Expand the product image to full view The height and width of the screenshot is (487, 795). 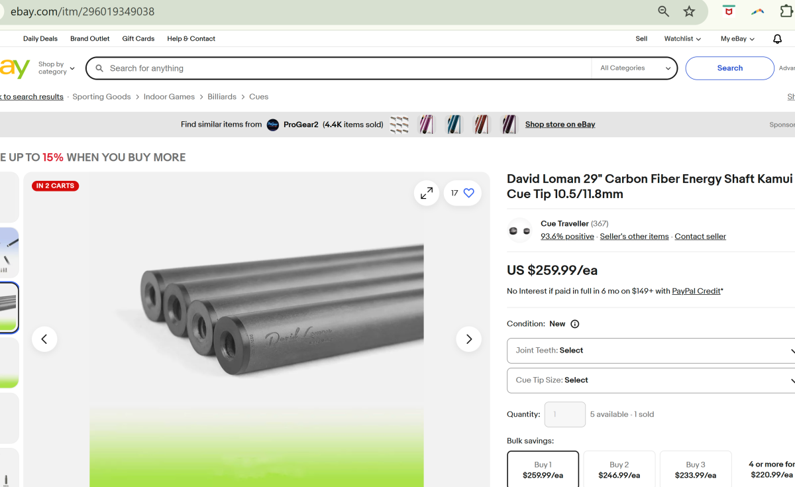[x=427, y=193]
